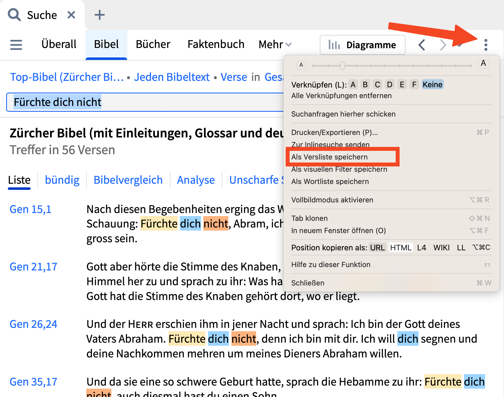The image size is (504, 397).
Task: Select the Bibel search tab
Action: pyautogui.click(x=106, y=44)
